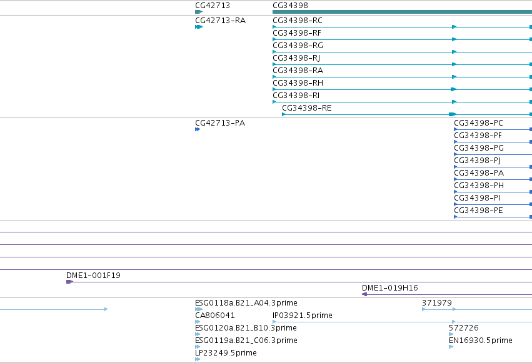Click the ESG0119a.B21_C06.3prime EST glyph
The height and width of the screenshot is (363, 532).
(x=198, y=347)
